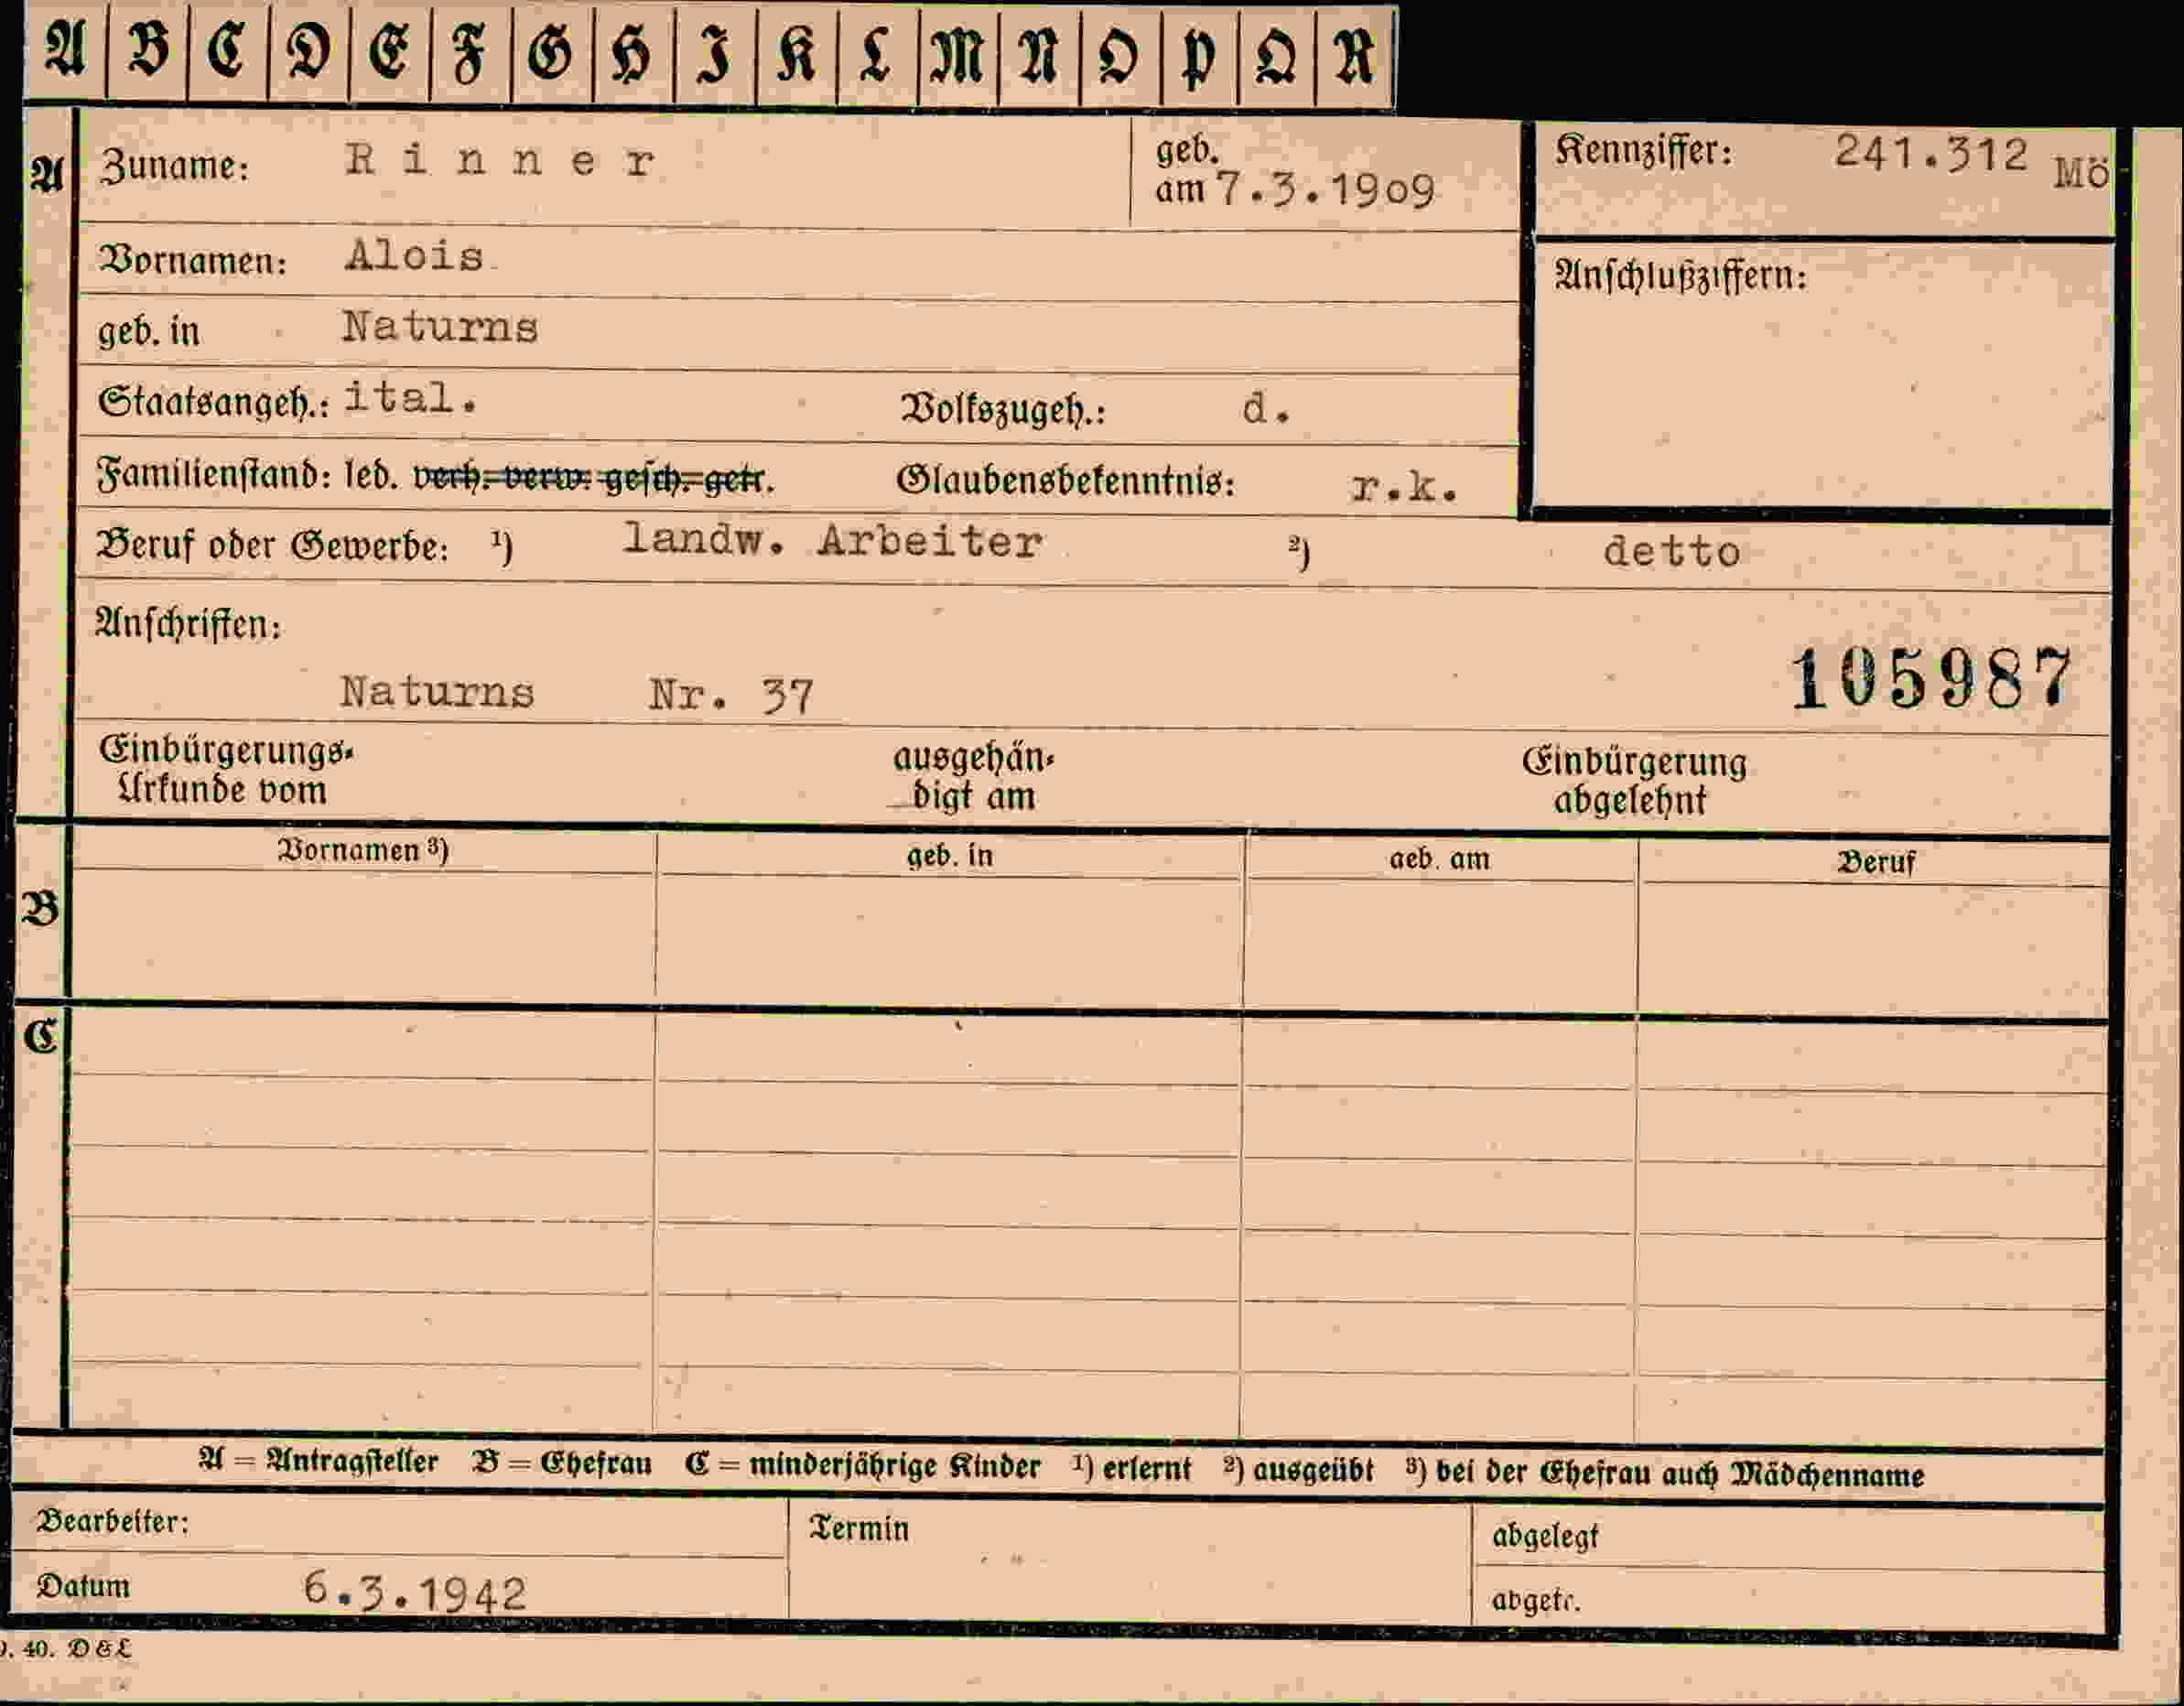Select the Fraktur letter R index tab
Viewport: 2184px width, 1706px height.
pos(1355,57)
